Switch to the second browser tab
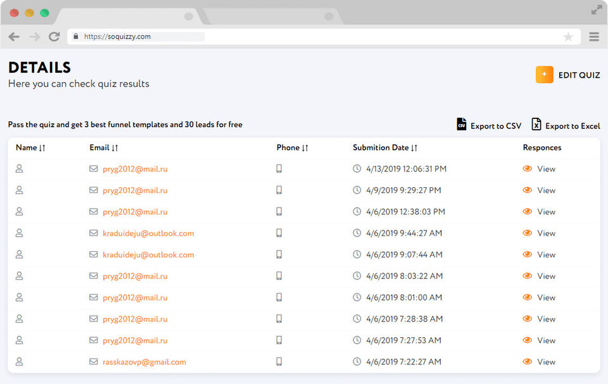The height and width of the screenshot is (384, 608). pos(274,16)
